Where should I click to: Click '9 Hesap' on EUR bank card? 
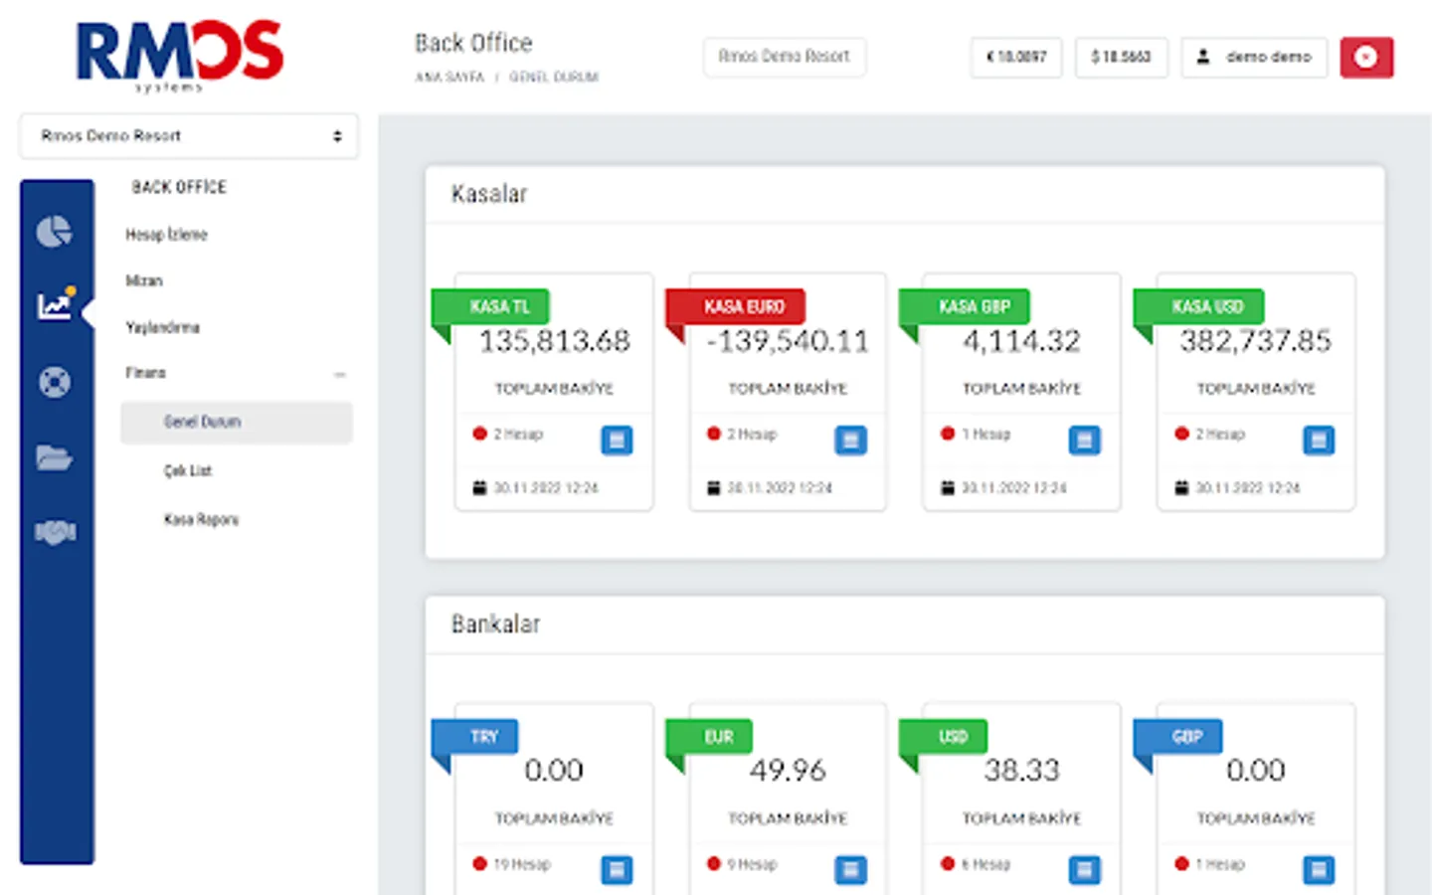point(752,864)
